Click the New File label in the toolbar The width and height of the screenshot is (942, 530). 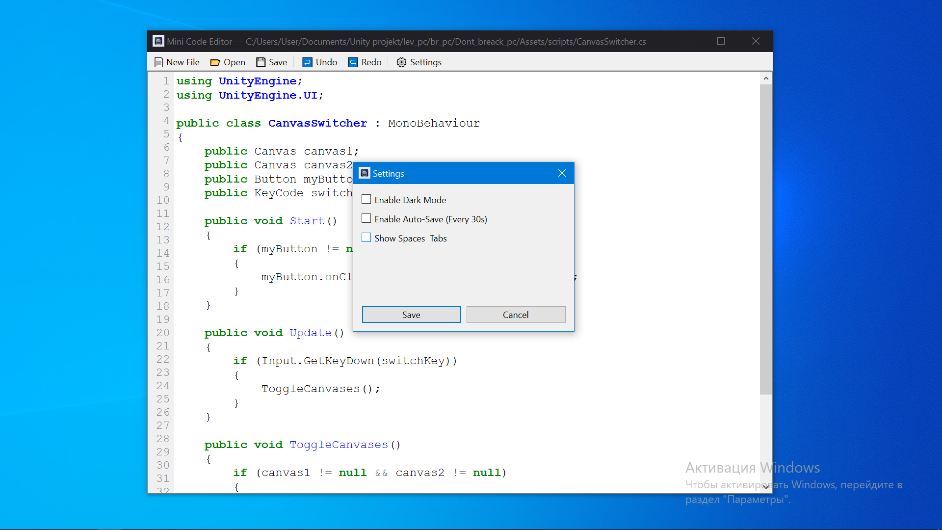pos(183,62)
